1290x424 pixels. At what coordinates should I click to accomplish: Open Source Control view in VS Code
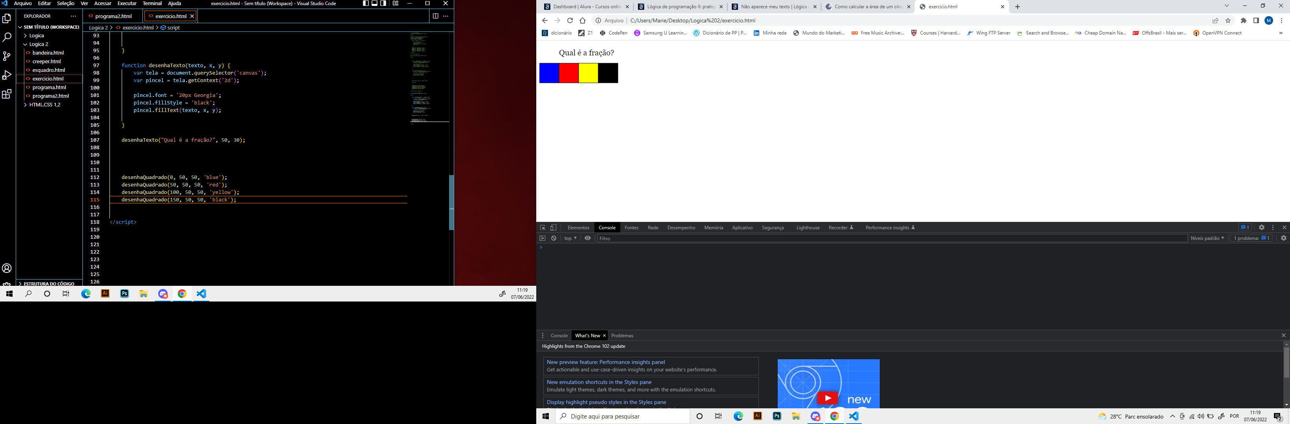(x=7, y=56)
